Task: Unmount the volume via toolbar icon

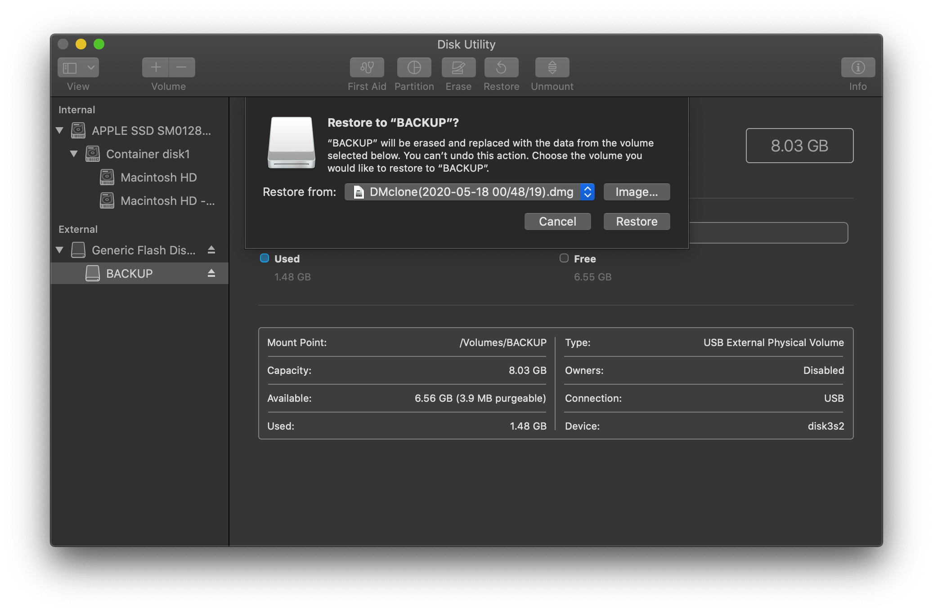Action: pos(552,67)
